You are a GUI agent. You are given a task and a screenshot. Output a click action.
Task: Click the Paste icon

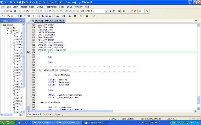pos(27,11)
